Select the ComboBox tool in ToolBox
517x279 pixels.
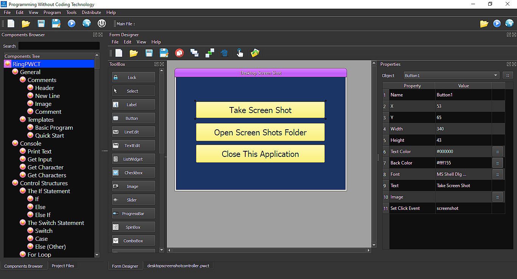133,241
